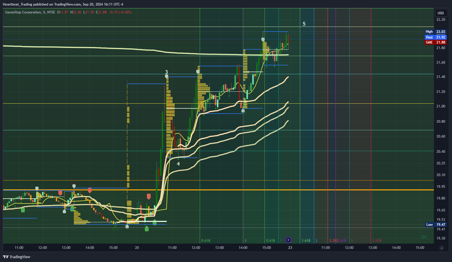Viewport: 452px width, 262px height.
Task: Select wave label 5
Action: tap(304, 24)
